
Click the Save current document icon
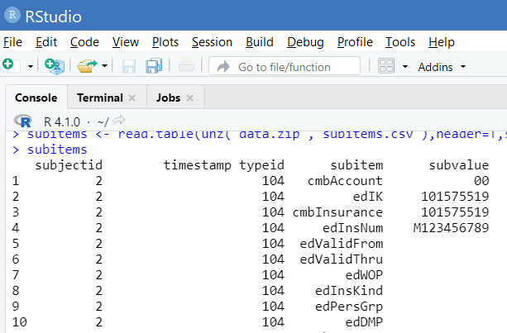tap(129, 66)
